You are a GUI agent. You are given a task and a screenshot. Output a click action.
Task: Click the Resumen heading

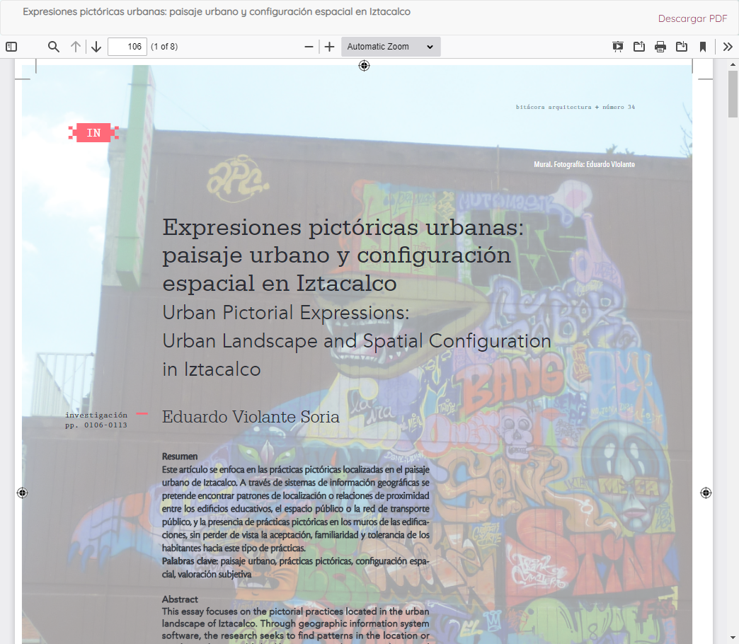180,456
